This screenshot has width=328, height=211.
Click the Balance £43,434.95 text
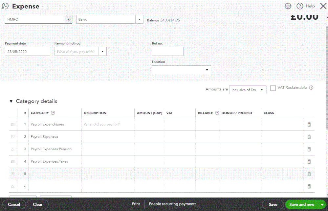(164, 20)
